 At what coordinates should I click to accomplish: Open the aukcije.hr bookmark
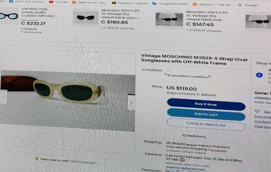pos(212,4)
